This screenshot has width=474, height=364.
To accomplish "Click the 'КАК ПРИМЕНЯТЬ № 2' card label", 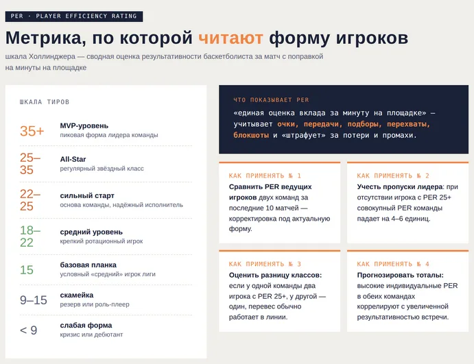I will pyautogui.click(x=393, y=175).
